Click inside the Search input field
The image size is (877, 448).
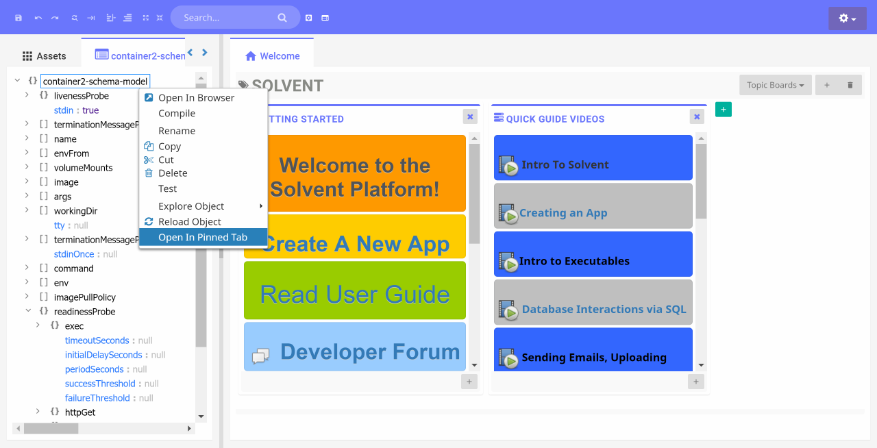(x=226, y=18)
